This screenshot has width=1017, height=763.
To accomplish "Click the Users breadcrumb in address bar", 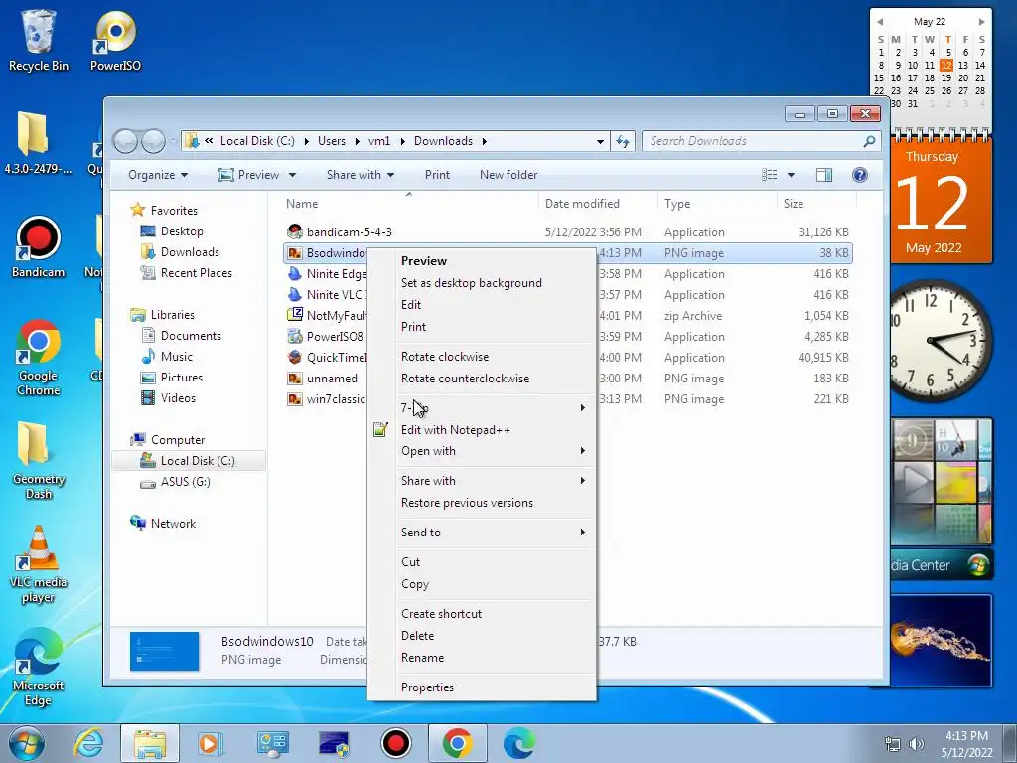I will tap(332, 141).
